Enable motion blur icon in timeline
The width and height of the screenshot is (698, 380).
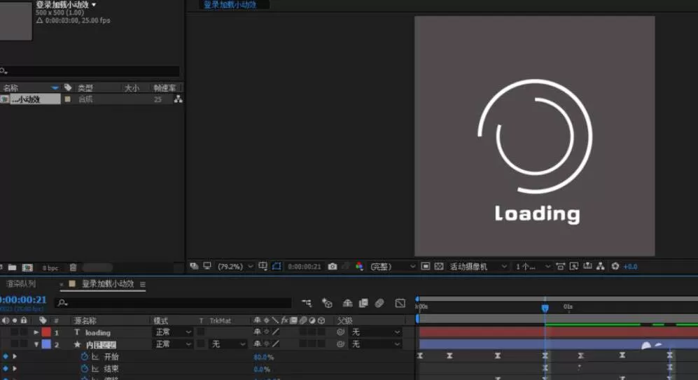tap(379, 303)
